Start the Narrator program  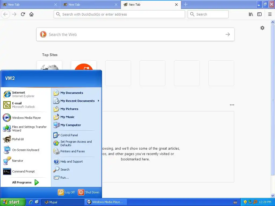click(x=26, y=161)
